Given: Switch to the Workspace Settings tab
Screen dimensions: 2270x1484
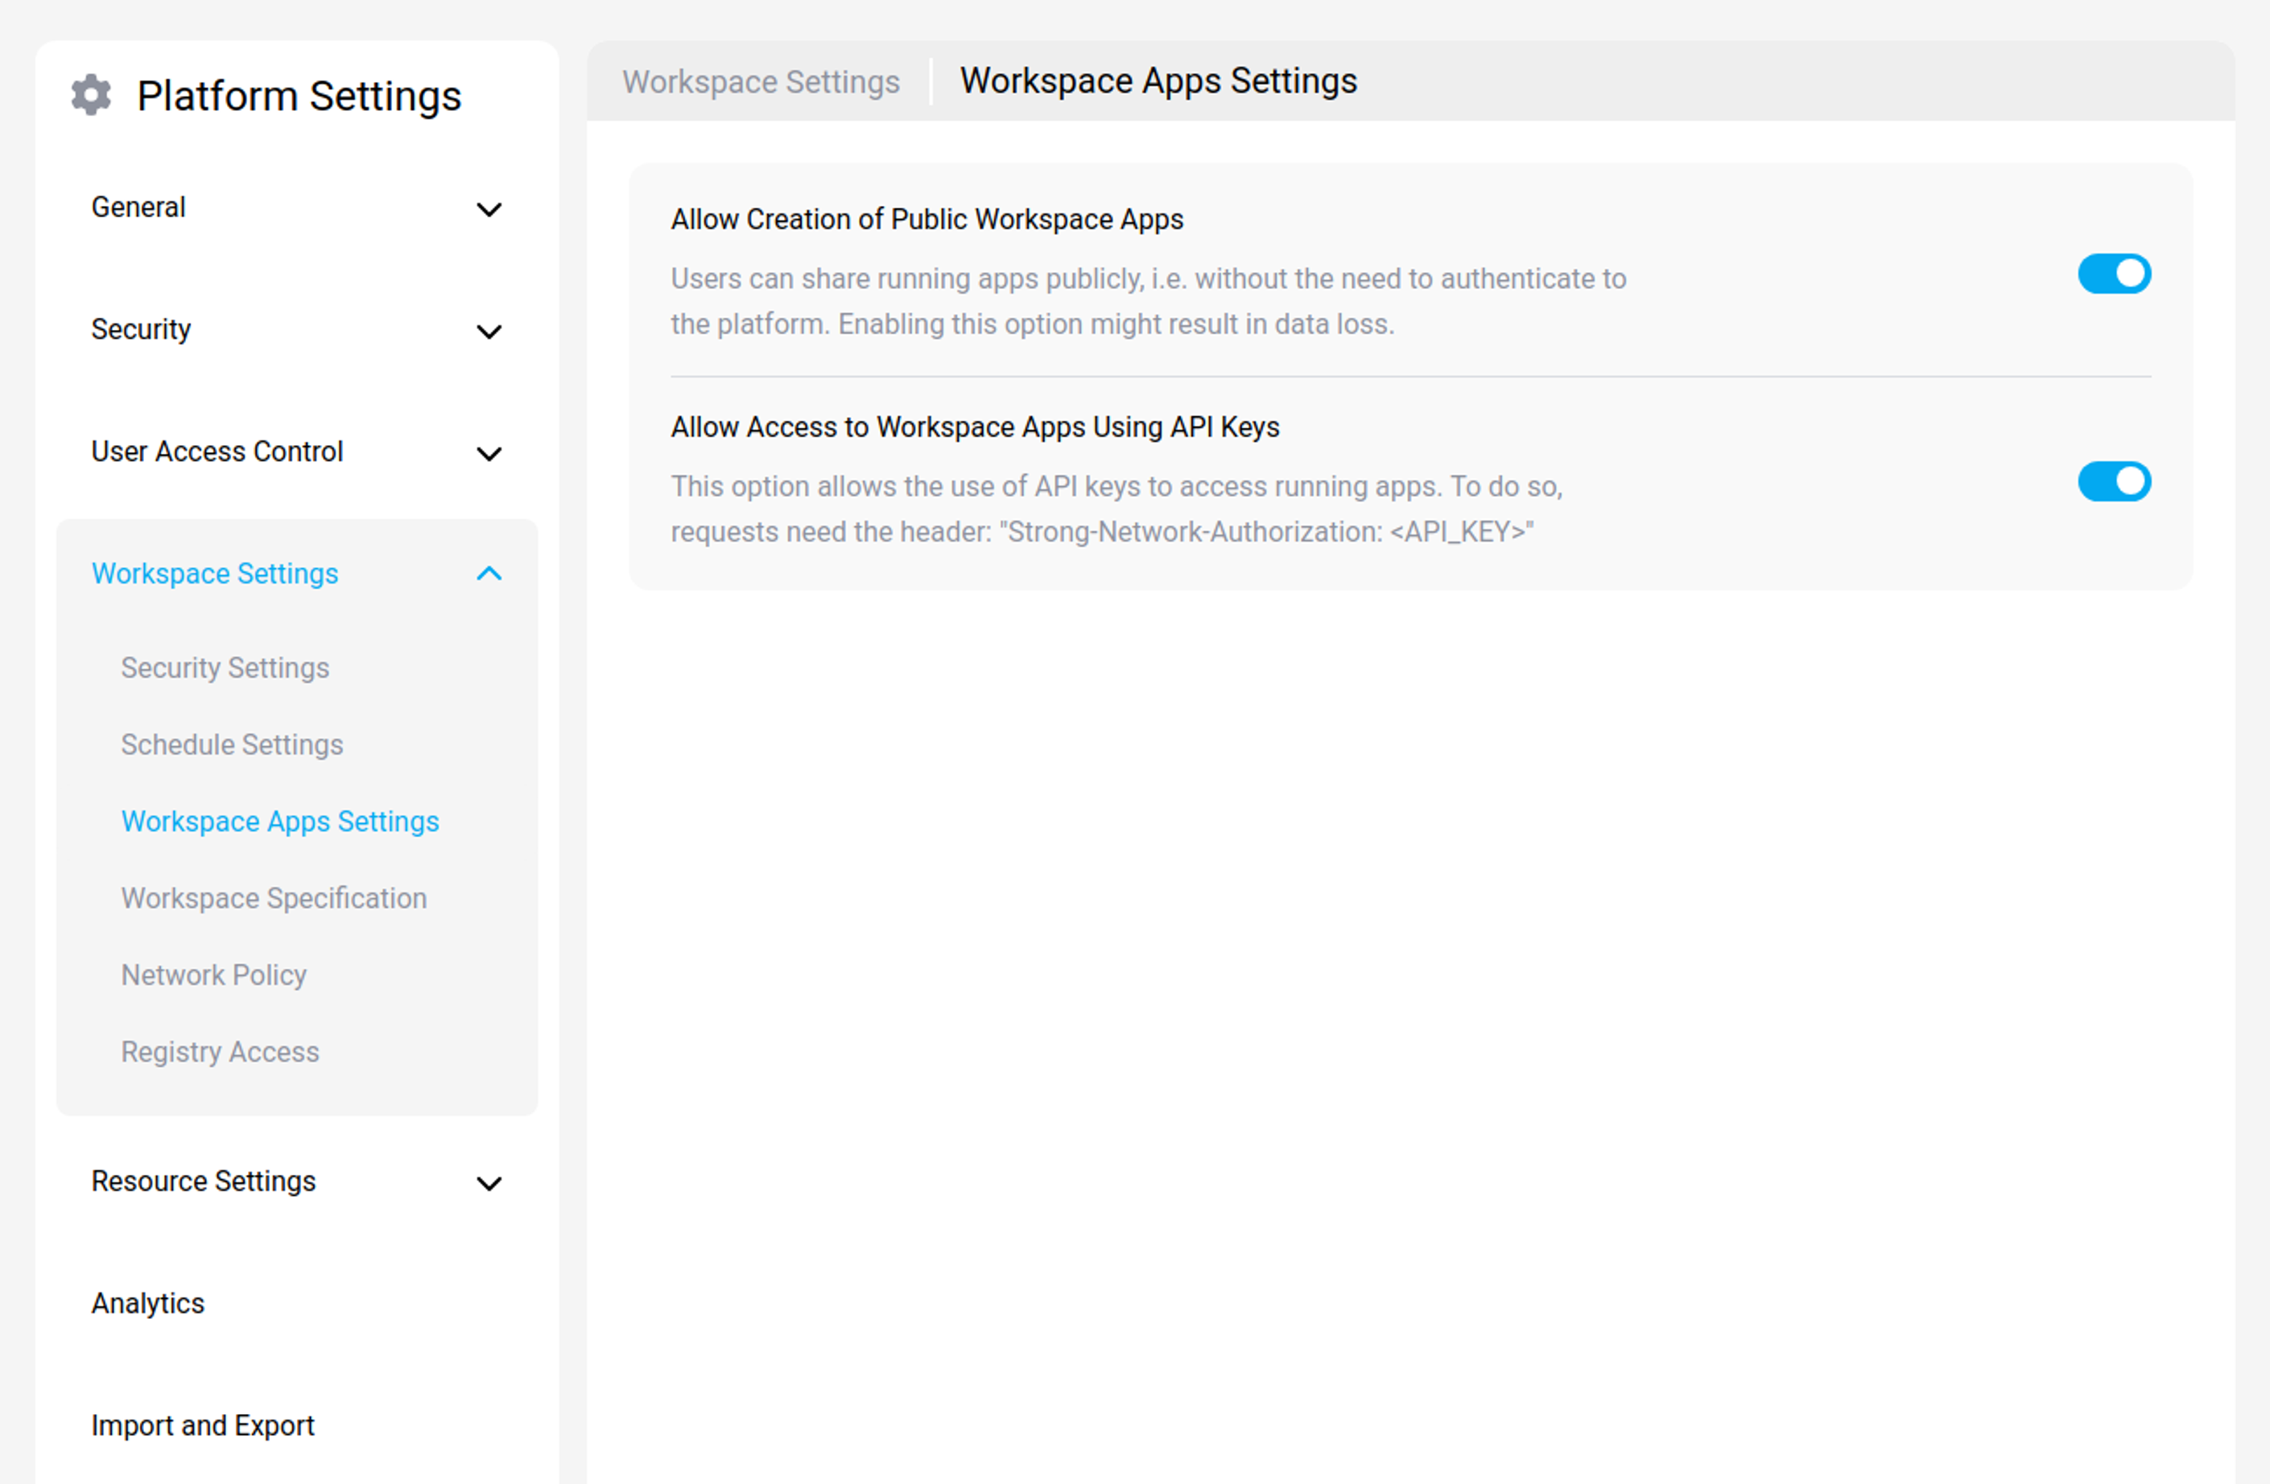Looking at the screenshot, I should pyautogui.click(x=760, y=82).
